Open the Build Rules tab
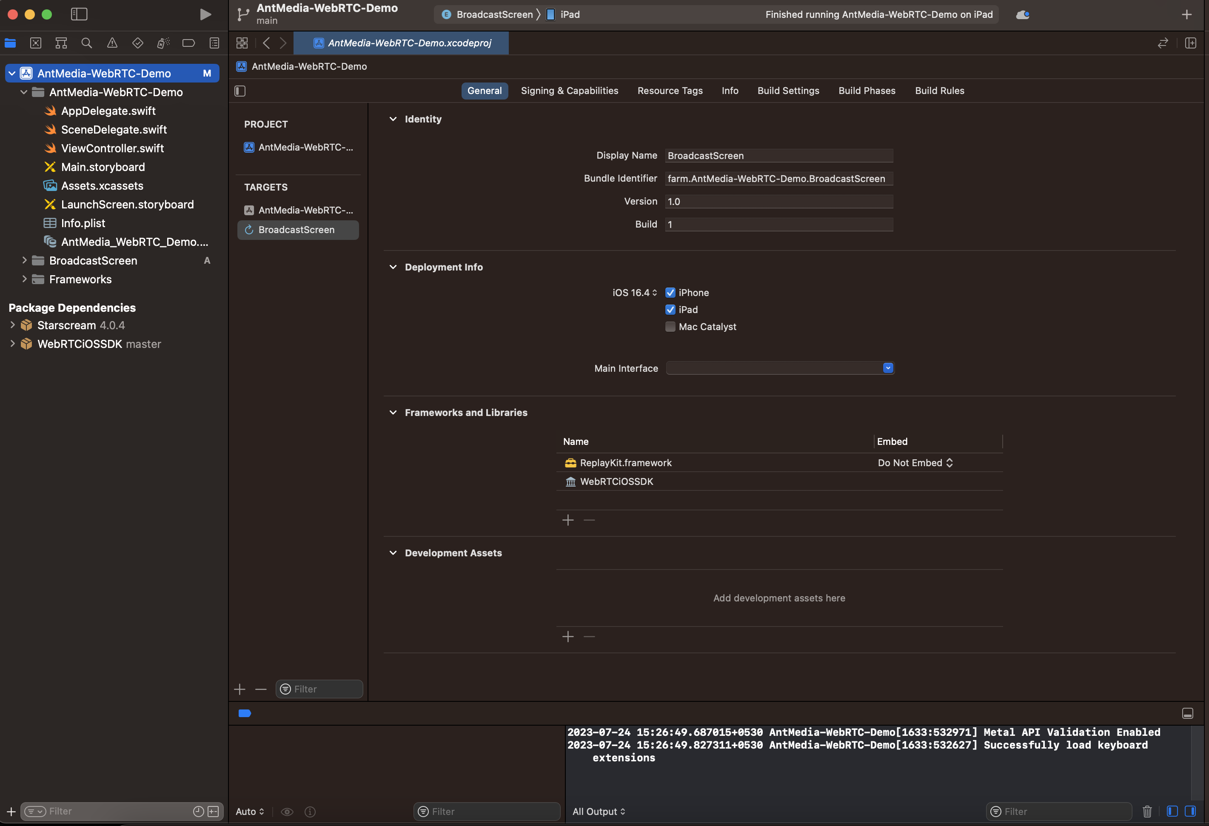1209x826 pixels. (x=940, y=91)
